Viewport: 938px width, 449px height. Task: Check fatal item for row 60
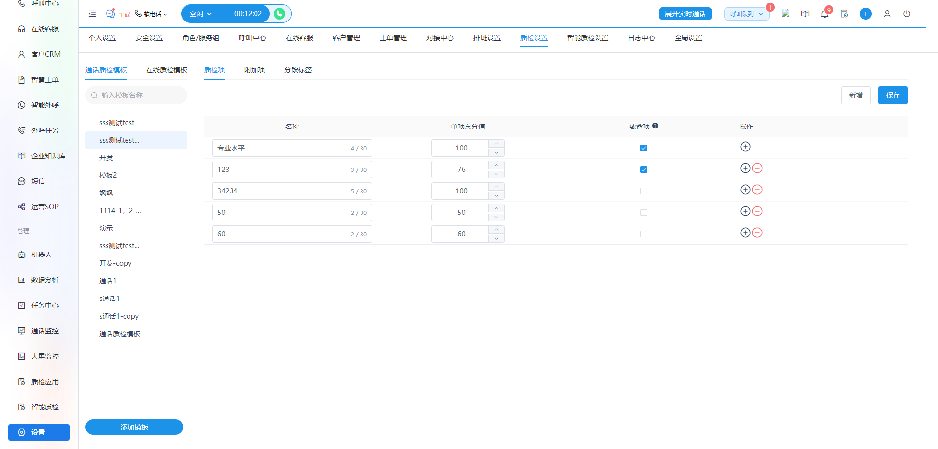(644, 234)
